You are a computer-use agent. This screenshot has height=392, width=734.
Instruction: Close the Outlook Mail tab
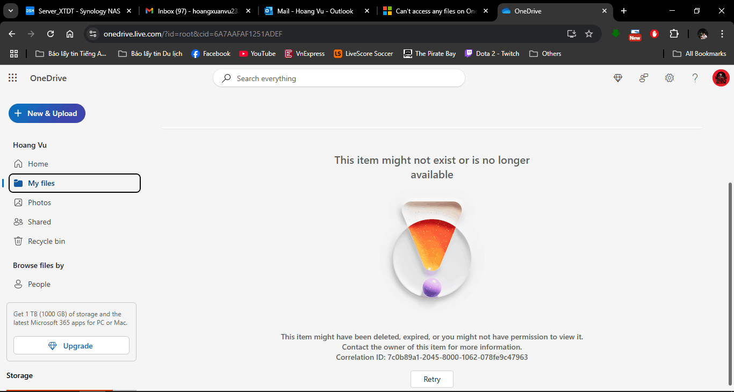pos(366,11)
